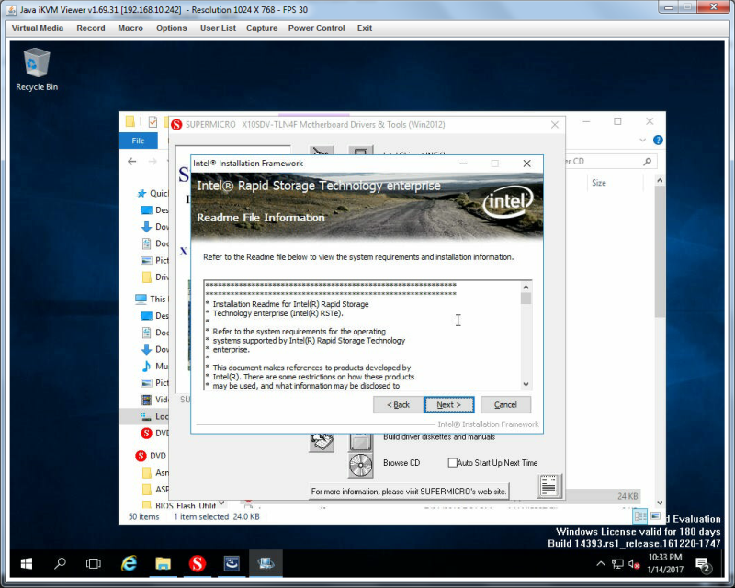Open the taskbar search magnifier

point(60,563)
